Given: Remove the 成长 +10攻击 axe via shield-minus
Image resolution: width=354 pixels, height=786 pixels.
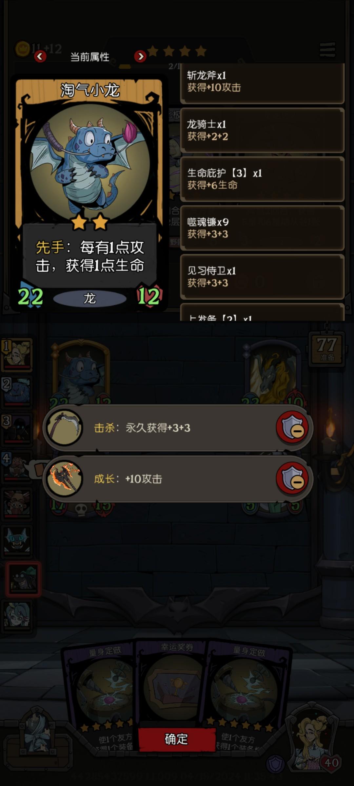Looking at the screenshot, I should [x=292, y=478].
